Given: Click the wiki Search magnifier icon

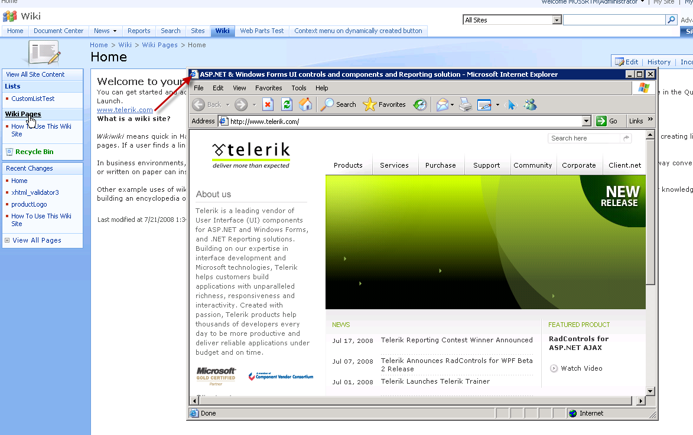Looking at the screenshot, I should coord(671,20).
